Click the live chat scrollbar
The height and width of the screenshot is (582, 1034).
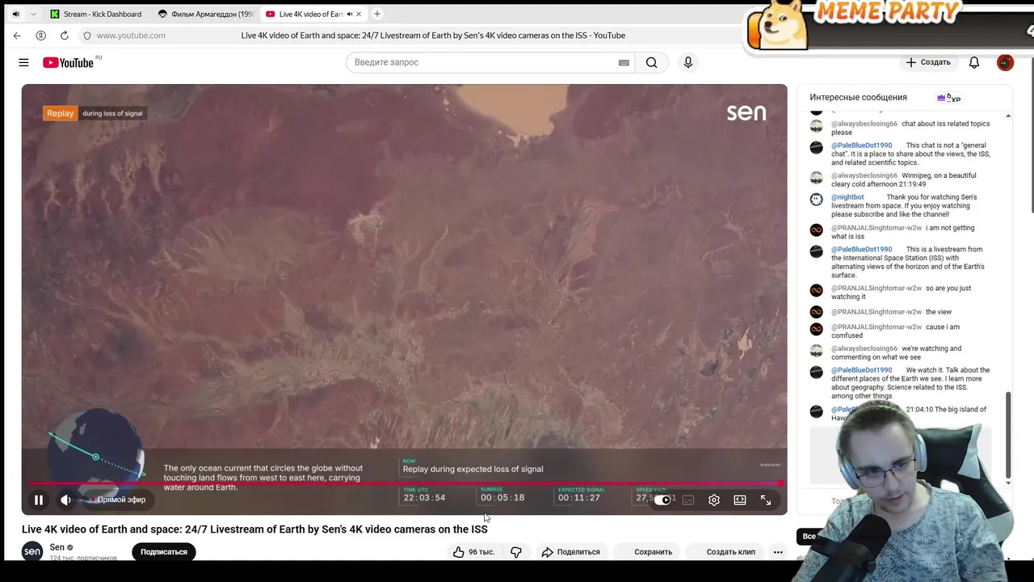tap(1008, 434)
